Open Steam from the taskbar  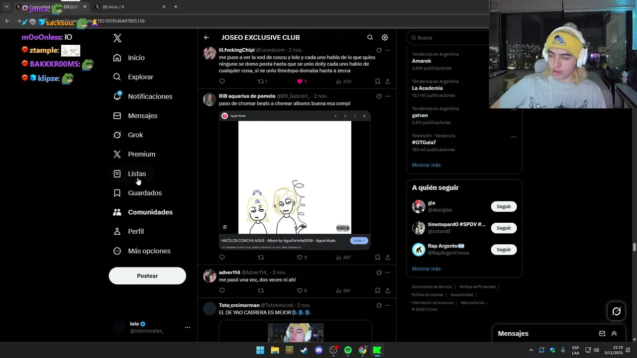[x=304, y=350]
